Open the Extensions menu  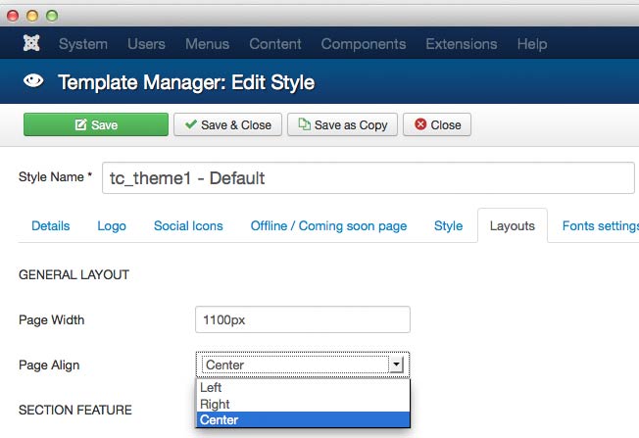tap(461, 44)
